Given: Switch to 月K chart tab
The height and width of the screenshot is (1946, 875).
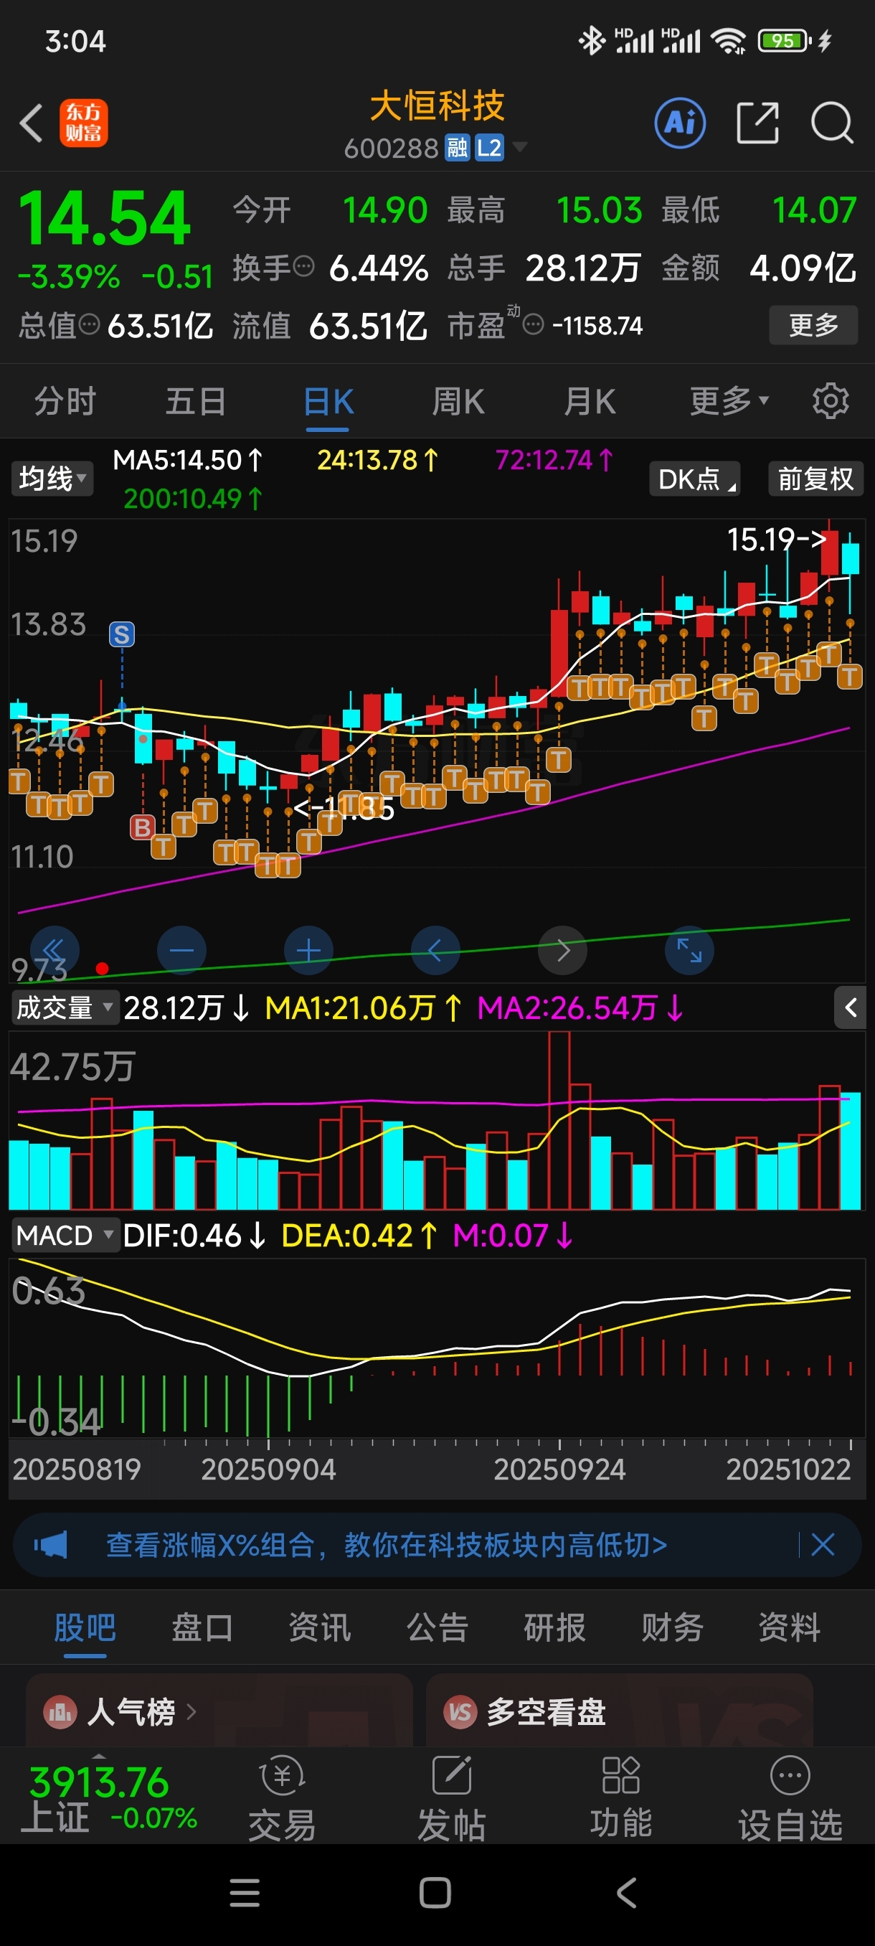Looking at the screenshot, I should [x=590, y=401].
